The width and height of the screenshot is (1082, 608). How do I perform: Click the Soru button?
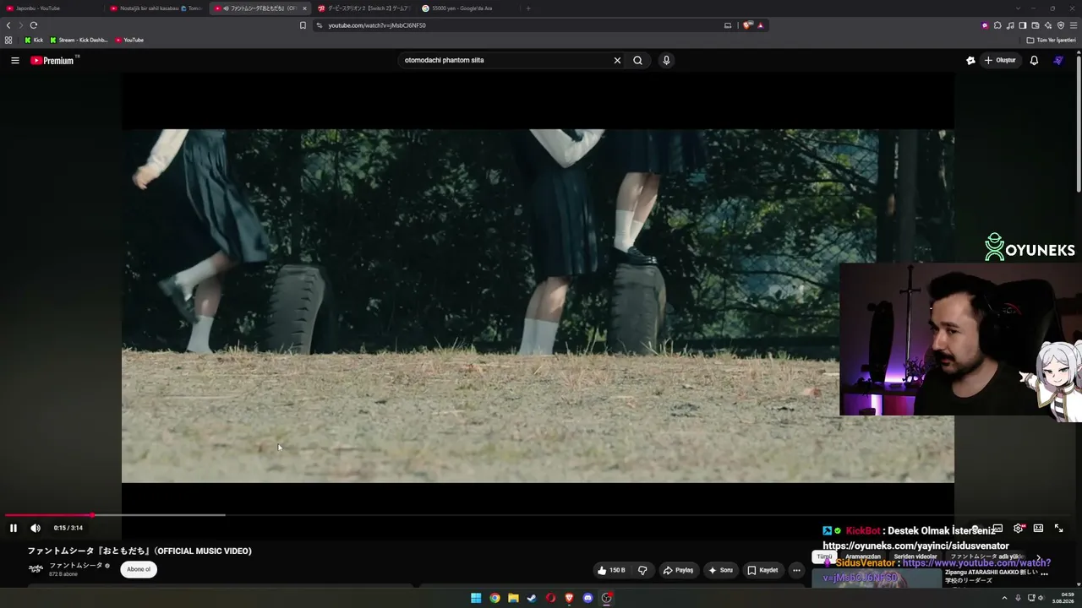[x=720, y=570]
